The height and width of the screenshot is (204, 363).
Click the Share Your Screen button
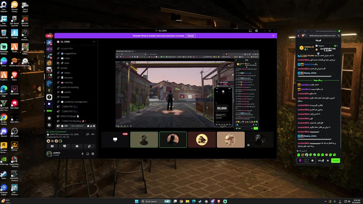(65, 146)
